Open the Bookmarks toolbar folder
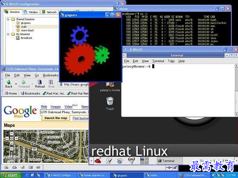238x178 pixels. (x=31, y=93)
